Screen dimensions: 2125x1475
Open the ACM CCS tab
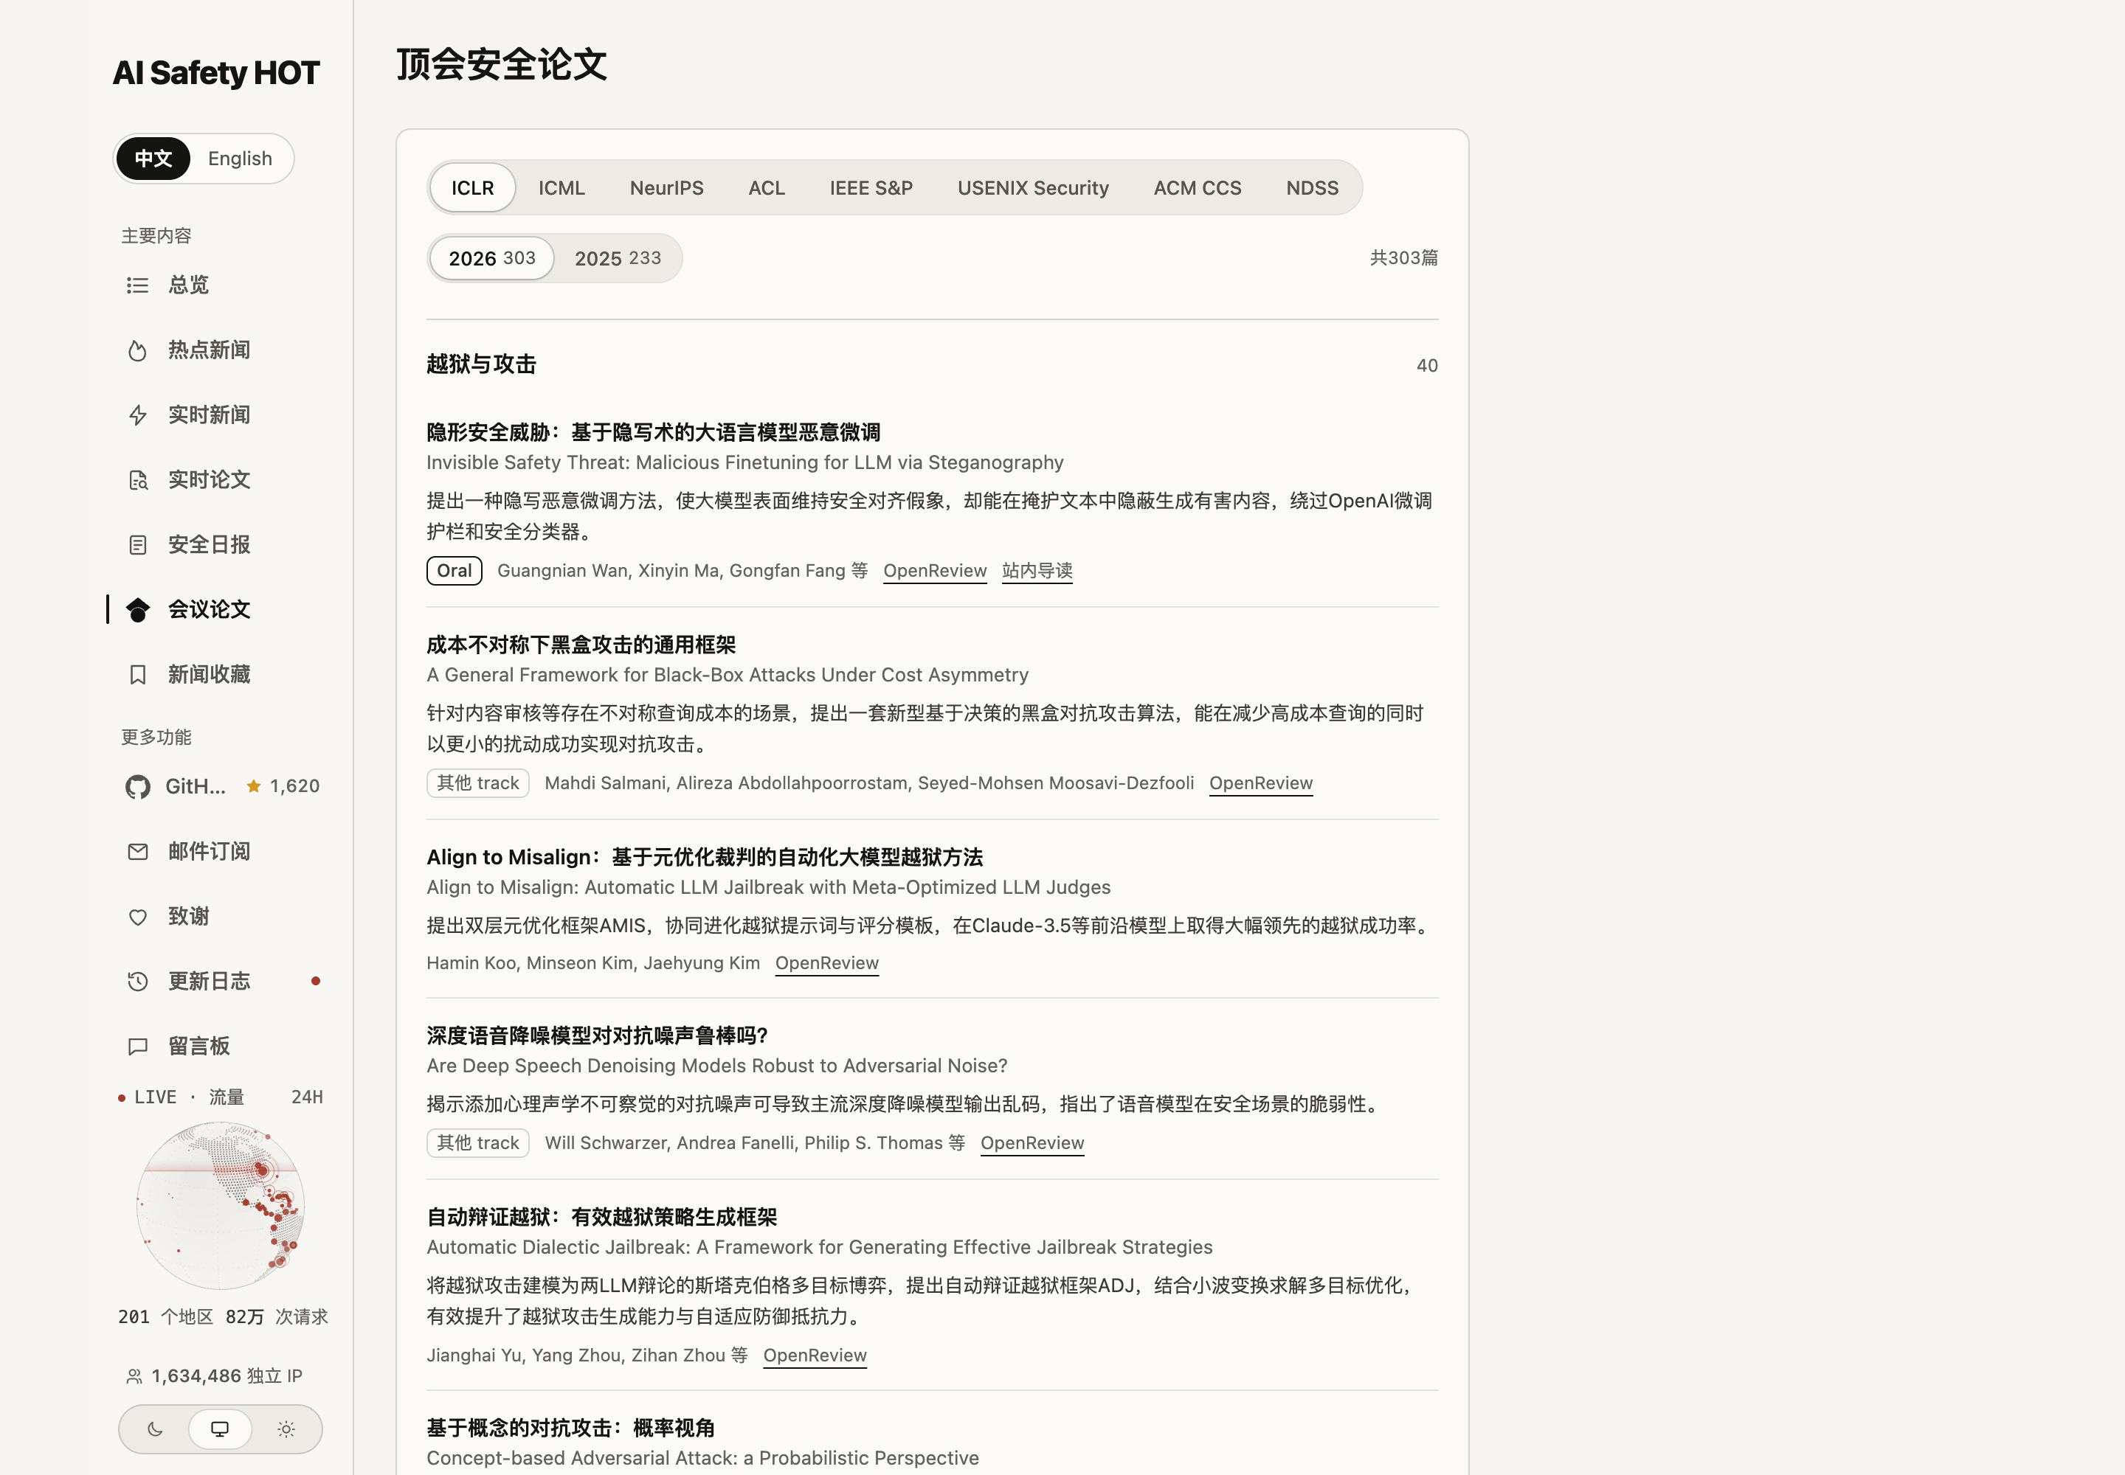[x=1198, y=189]
